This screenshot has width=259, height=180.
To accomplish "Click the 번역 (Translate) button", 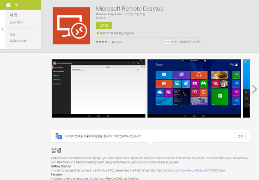I will pyautogui.click(x=240, y=136).
